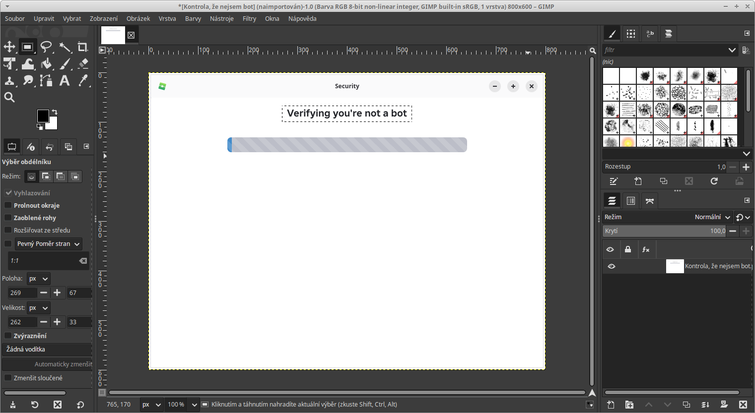
Task: Enable the fixed aspect ratio checkbox
Action: (x=8, y=244)
